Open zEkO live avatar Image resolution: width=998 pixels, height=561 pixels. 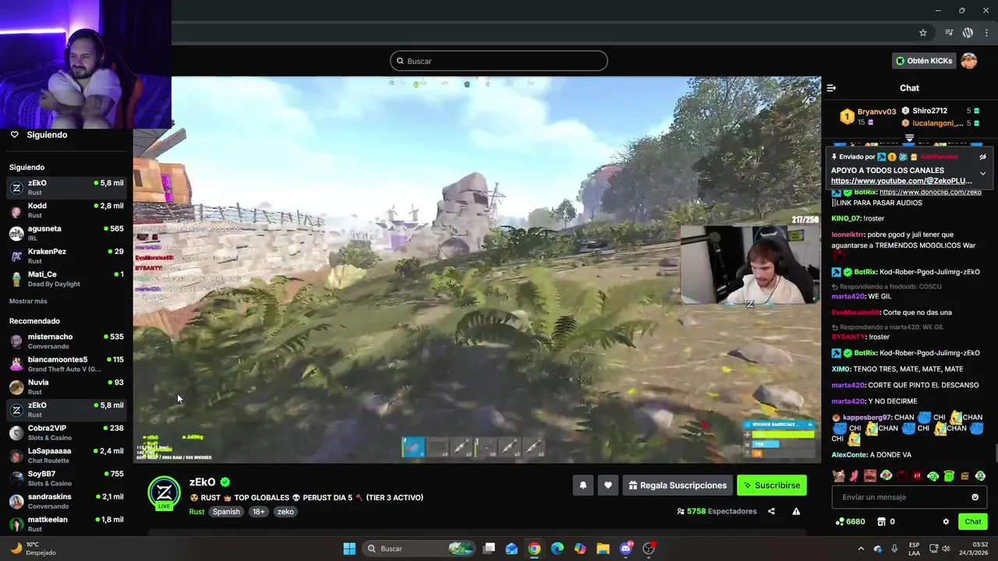[x=164, y=492]
